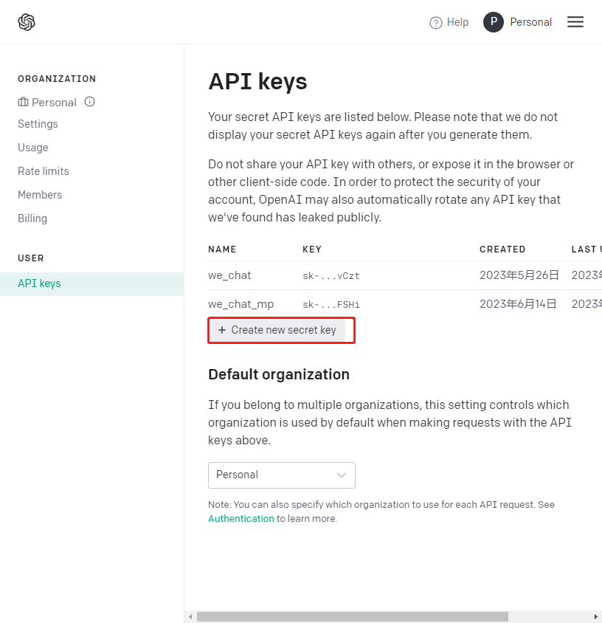Follow the Authentication link
Image resolution: width=602 pixels, height=623 pixels.
click(241, 519)
